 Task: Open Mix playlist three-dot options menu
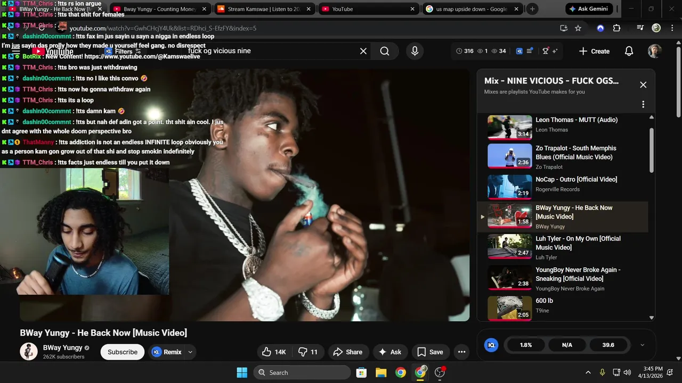coord(643,104)
